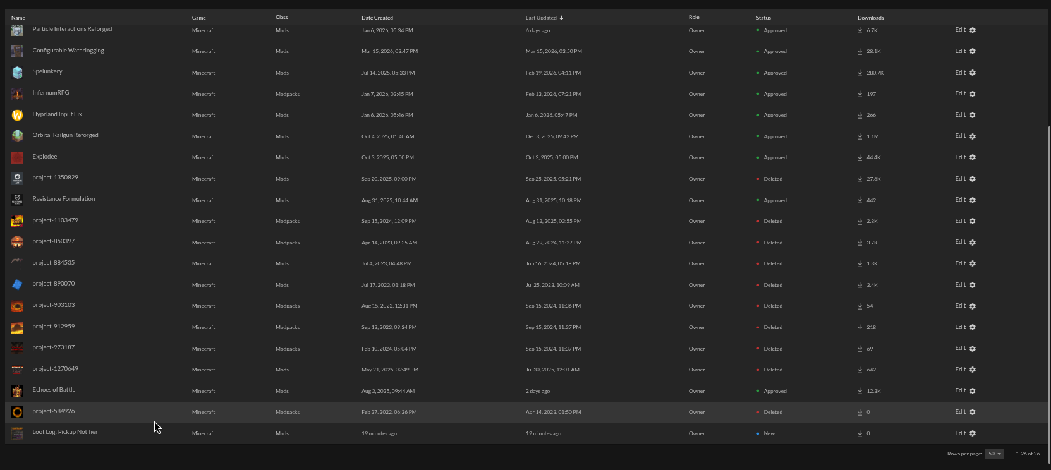Select project-850397 name

[x=54, y=241]
